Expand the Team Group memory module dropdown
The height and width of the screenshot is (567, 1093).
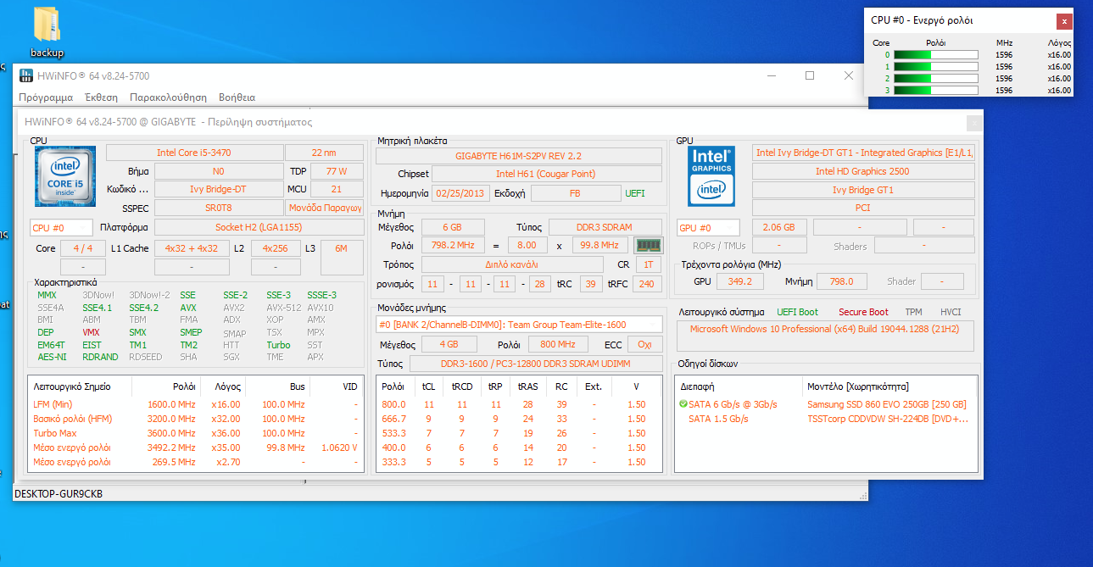pos(519,325)
